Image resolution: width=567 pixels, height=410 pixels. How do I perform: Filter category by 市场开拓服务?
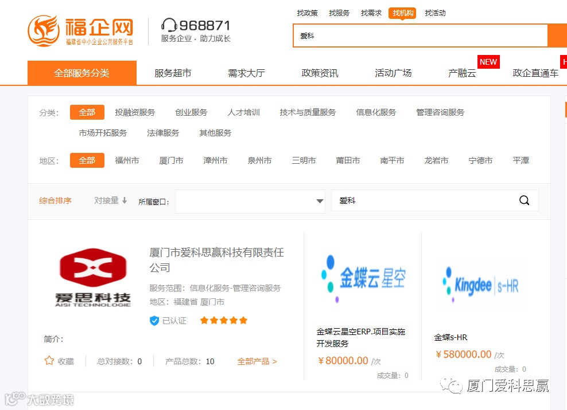pos(103,133)
